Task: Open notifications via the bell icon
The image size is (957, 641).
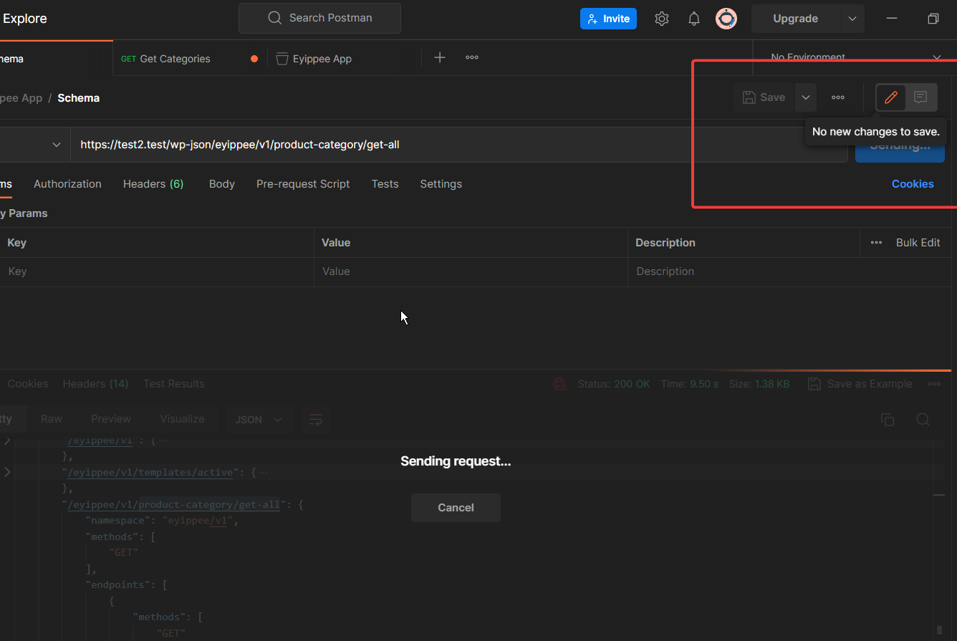Action: [x=693, y=18]
